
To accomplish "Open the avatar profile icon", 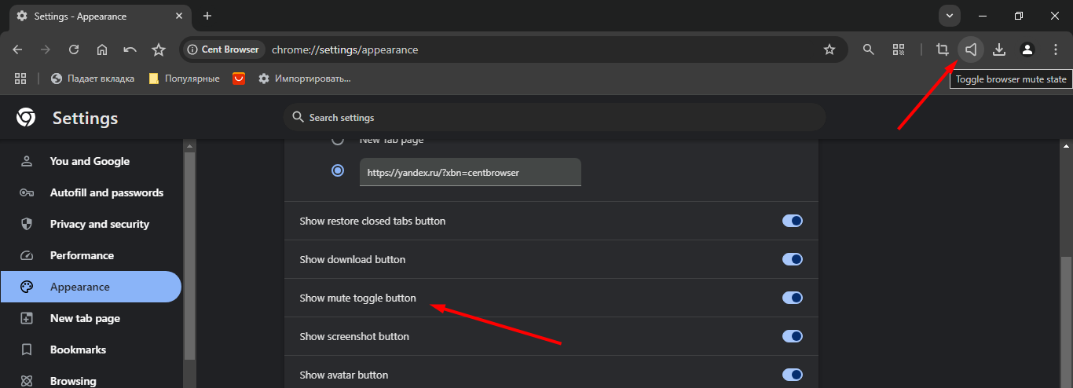I will [1027, 49].
